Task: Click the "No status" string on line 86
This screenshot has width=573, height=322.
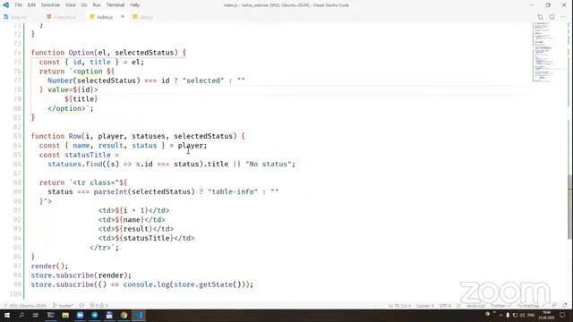Action: point(269,165)
